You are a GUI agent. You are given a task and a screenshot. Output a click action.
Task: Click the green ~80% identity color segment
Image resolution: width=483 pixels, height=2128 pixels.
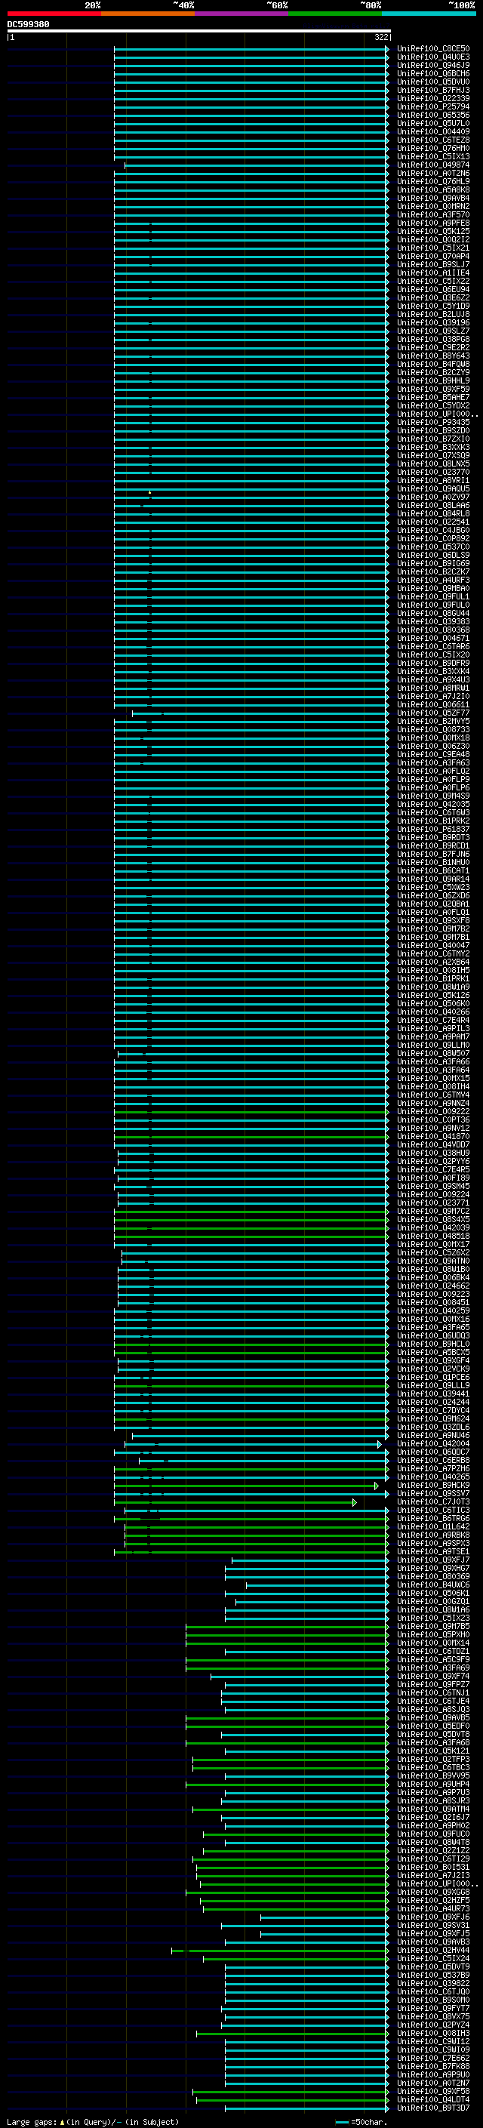click(x=335, y=14)
